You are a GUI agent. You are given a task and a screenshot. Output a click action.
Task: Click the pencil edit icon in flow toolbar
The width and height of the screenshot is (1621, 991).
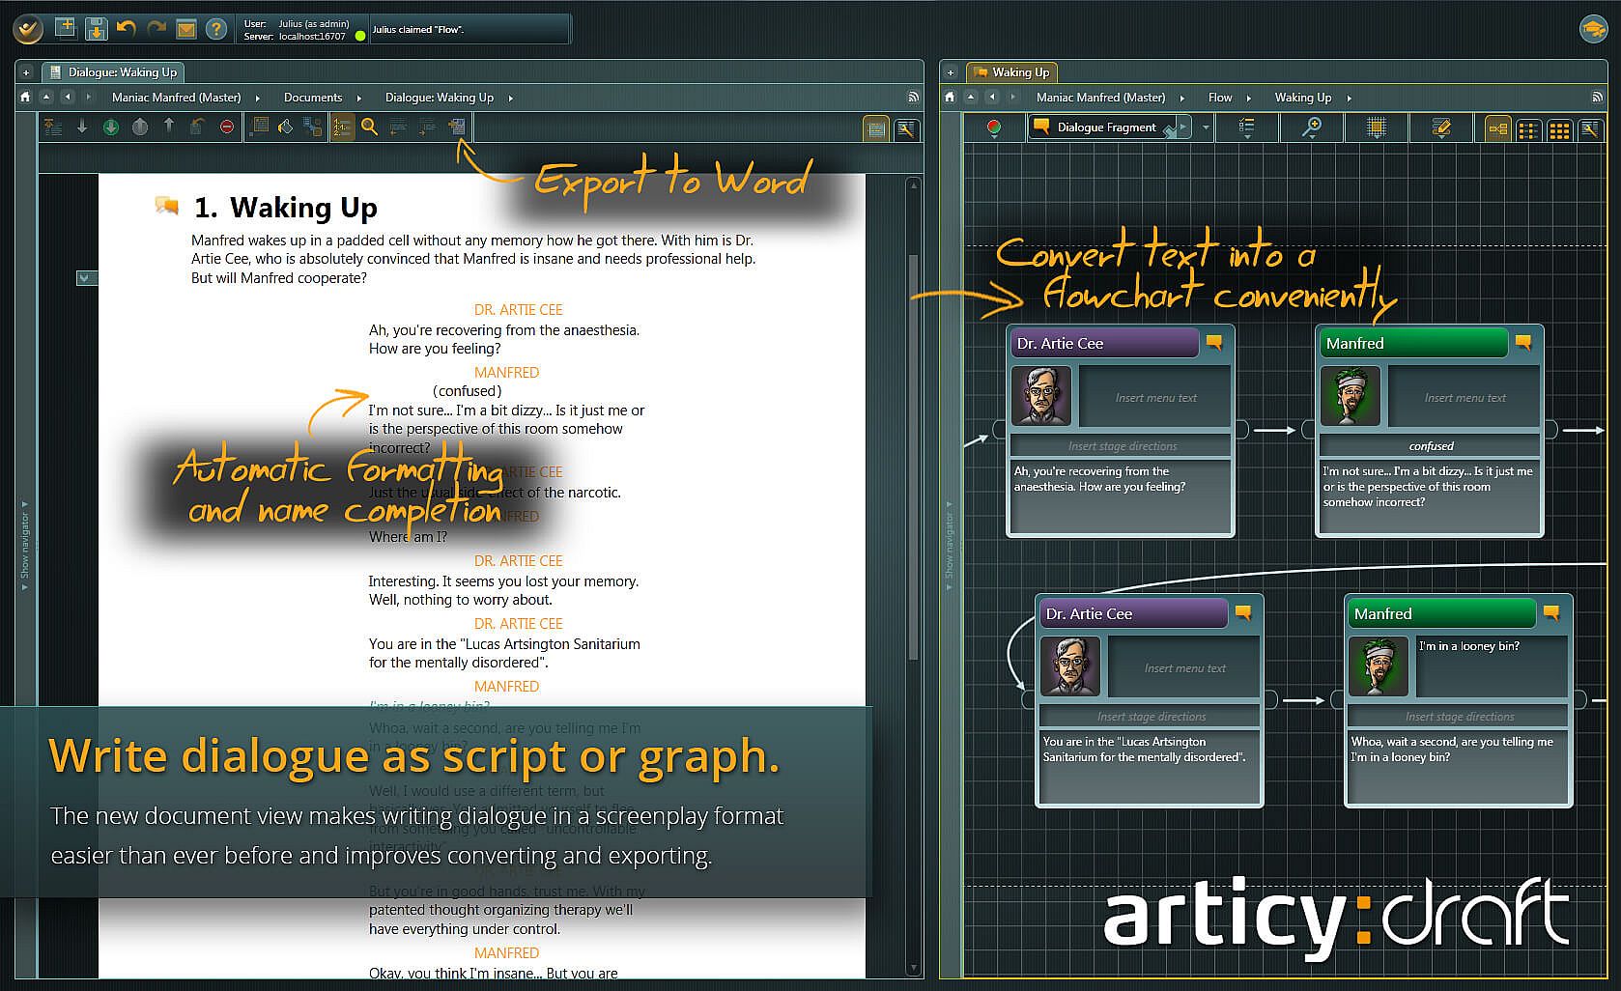point(1441,127)
